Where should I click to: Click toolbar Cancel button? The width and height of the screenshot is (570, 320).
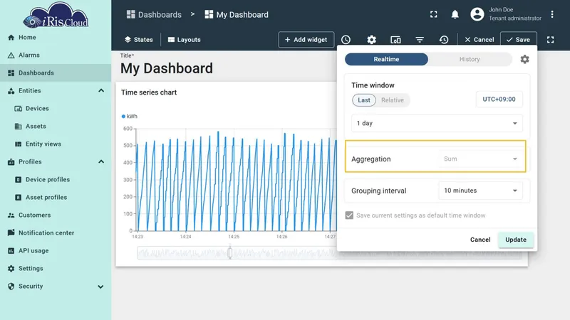479,40
